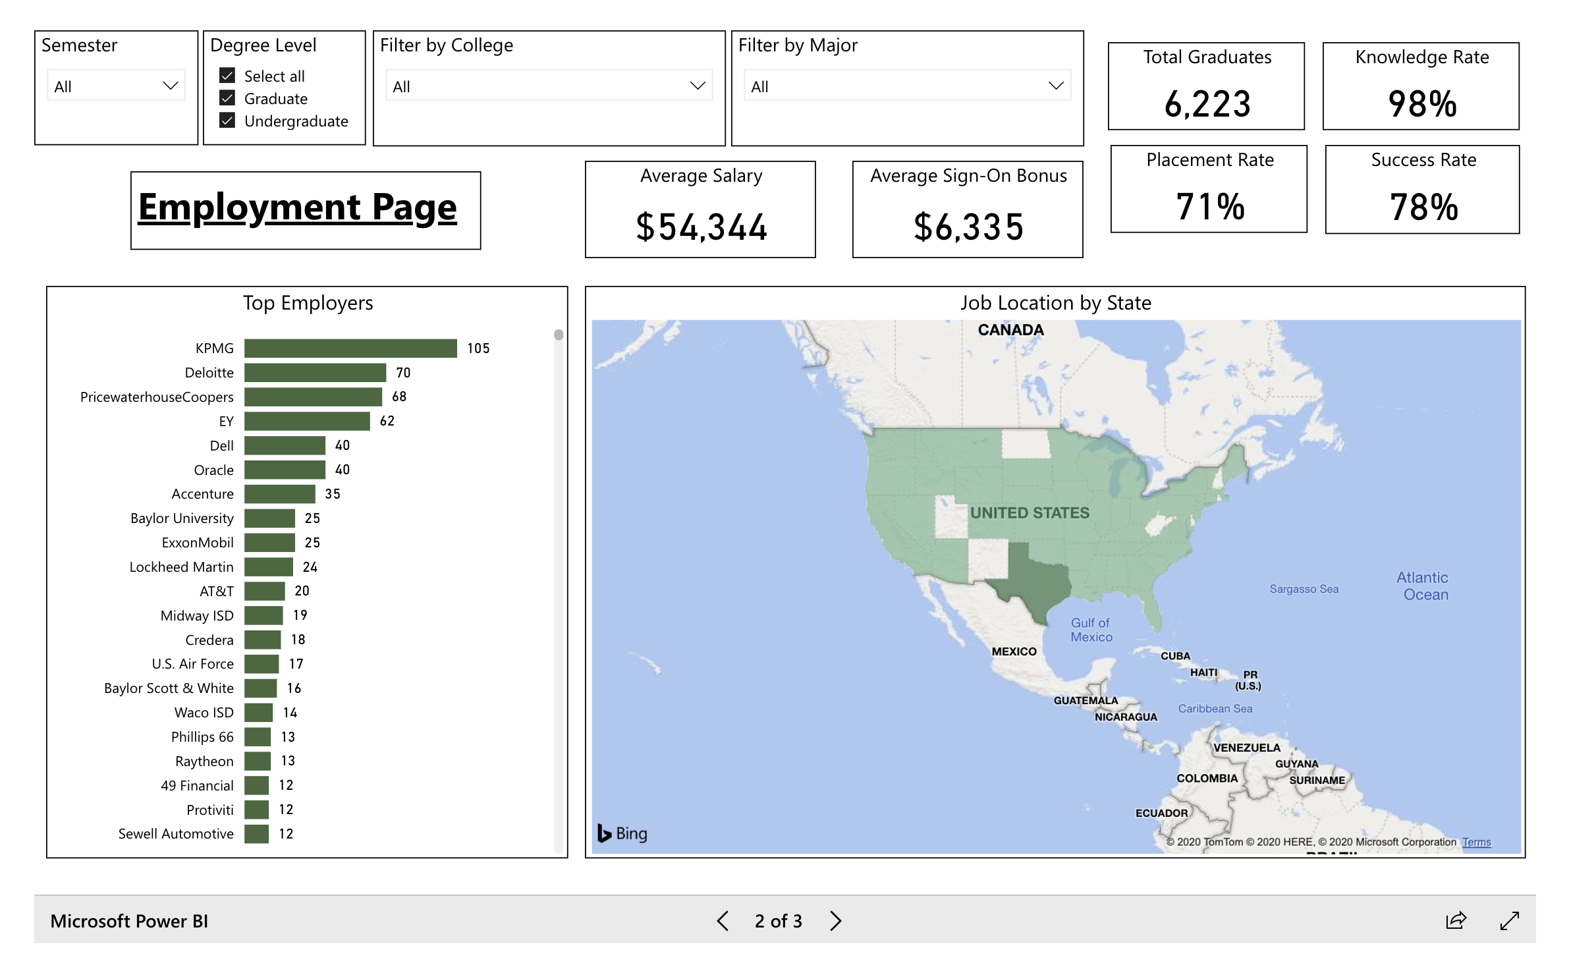Screen dimensions: 1569x967
Task: Click the page indicator 2 of 3
Action: pyautogui.click(x=778, y=920)
